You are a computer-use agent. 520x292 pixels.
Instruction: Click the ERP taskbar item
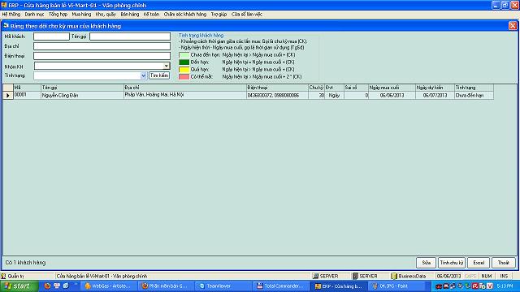338,286
